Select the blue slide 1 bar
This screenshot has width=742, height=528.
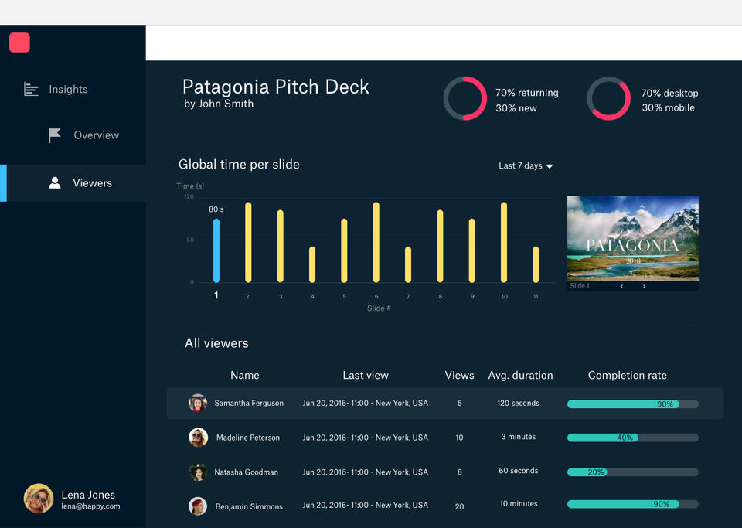[x=216, y=250]
